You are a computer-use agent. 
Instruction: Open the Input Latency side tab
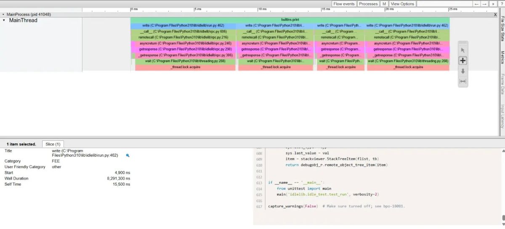click(502, 116)
